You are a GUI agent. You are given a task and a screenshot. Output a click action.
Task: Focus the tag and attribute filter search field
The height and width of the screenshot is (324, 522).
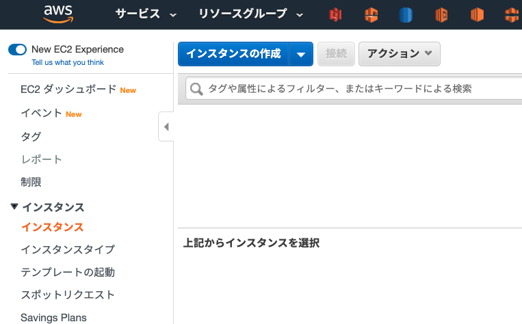point(354,89)
